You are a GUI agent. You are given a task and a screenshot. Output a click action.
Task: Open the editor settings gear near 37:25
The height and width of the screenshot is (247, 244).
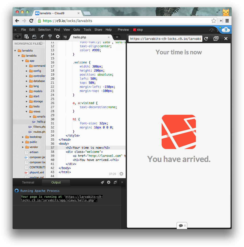point(121,174)
